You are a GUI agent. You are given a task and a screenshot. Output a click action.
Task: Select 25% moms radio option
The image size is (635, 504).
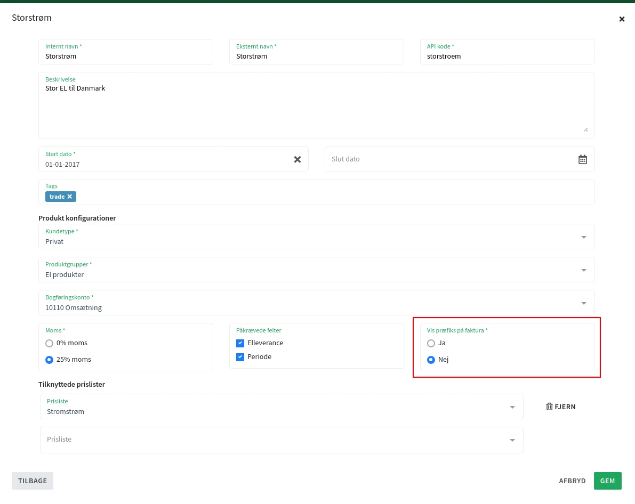click(x=50, y=360)
